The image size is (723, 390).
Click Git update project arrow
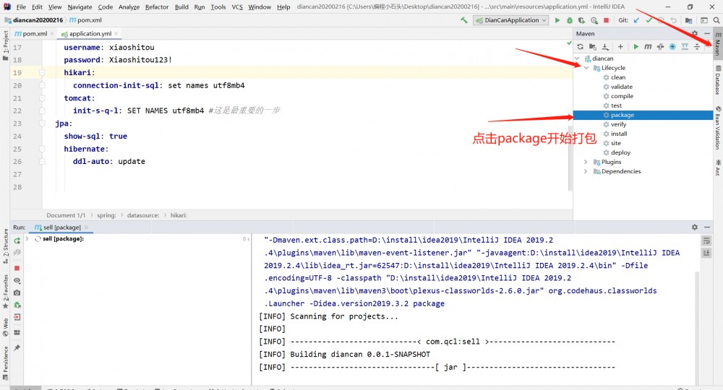coord(637,20)
